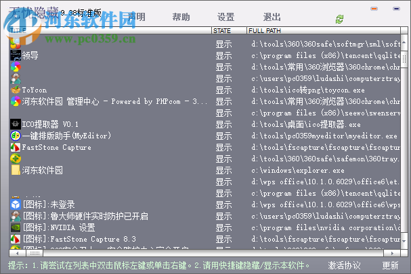Screen dimensions: 411x274
Task: Click the vertical scrollbar thumb
Action: pos(404,60)
